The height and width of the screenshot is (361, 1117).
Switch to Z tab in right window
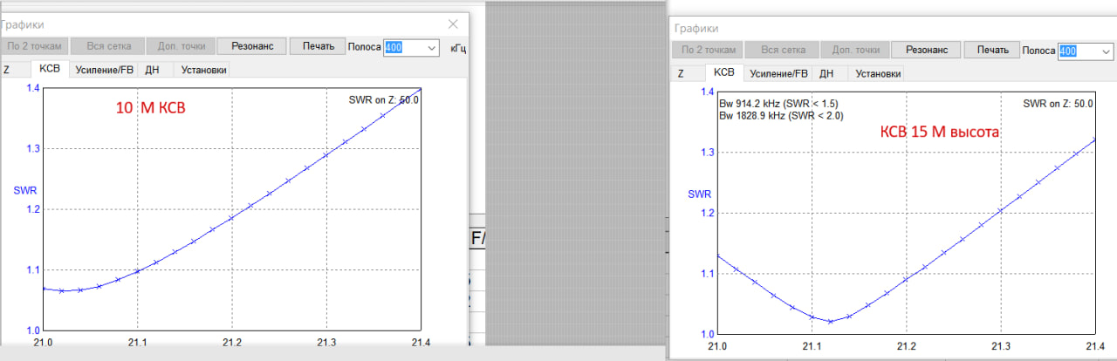(681, 74)
